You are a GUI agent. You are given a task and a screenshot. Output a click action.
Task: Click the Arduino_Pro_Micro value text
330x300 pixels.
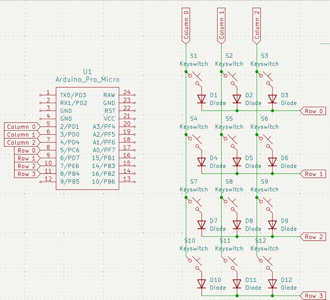[87, 80]
